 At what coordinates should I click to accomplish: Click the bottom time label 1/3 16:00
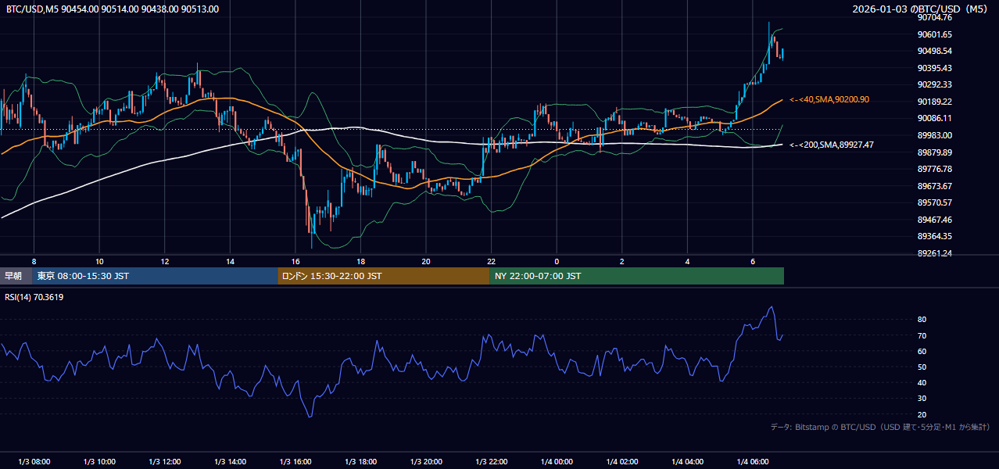[x=295, y=462]
